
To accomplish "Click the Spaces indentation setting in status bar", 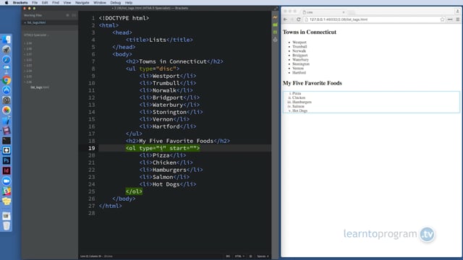I will coord(263,256).
